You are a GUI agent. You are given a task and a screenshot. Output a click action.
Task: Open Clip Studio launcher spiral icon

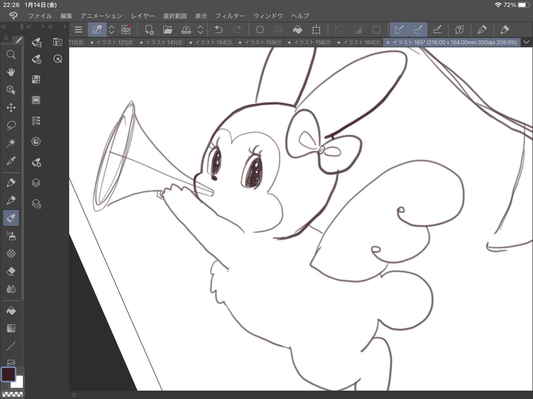click(x=126, y=30)
